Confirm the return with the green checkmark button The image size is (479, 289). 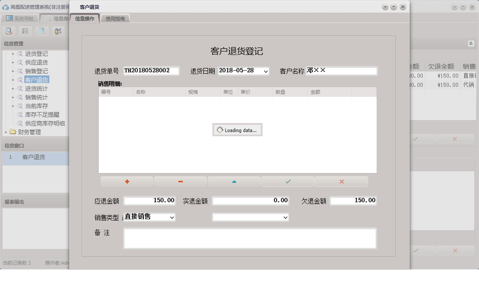(287, 181)
